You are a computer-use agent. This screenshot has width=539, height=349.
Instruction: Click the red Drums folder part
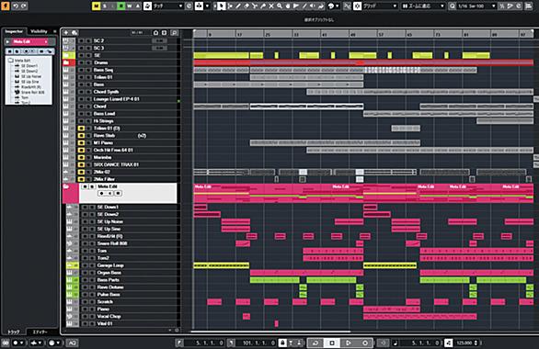[x=363, y=62]
